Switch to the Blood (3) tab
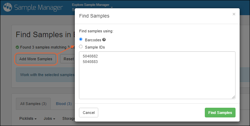This screenshot has height=126, width=250. tap(63, 104)
